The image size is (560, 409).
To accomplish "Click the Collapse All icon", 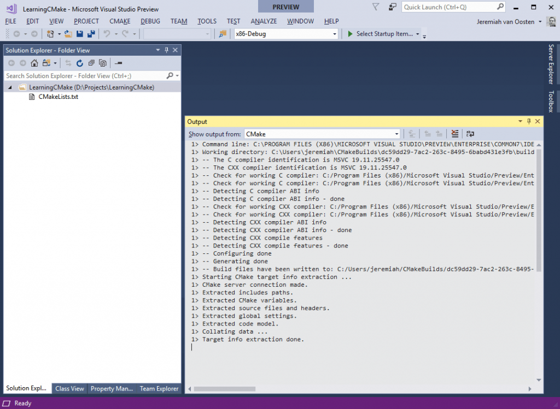I will tap(91, 63).
